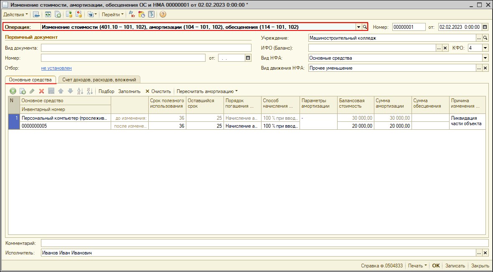
Task: Switch to Основные средства tab
Action: point(30,80)
